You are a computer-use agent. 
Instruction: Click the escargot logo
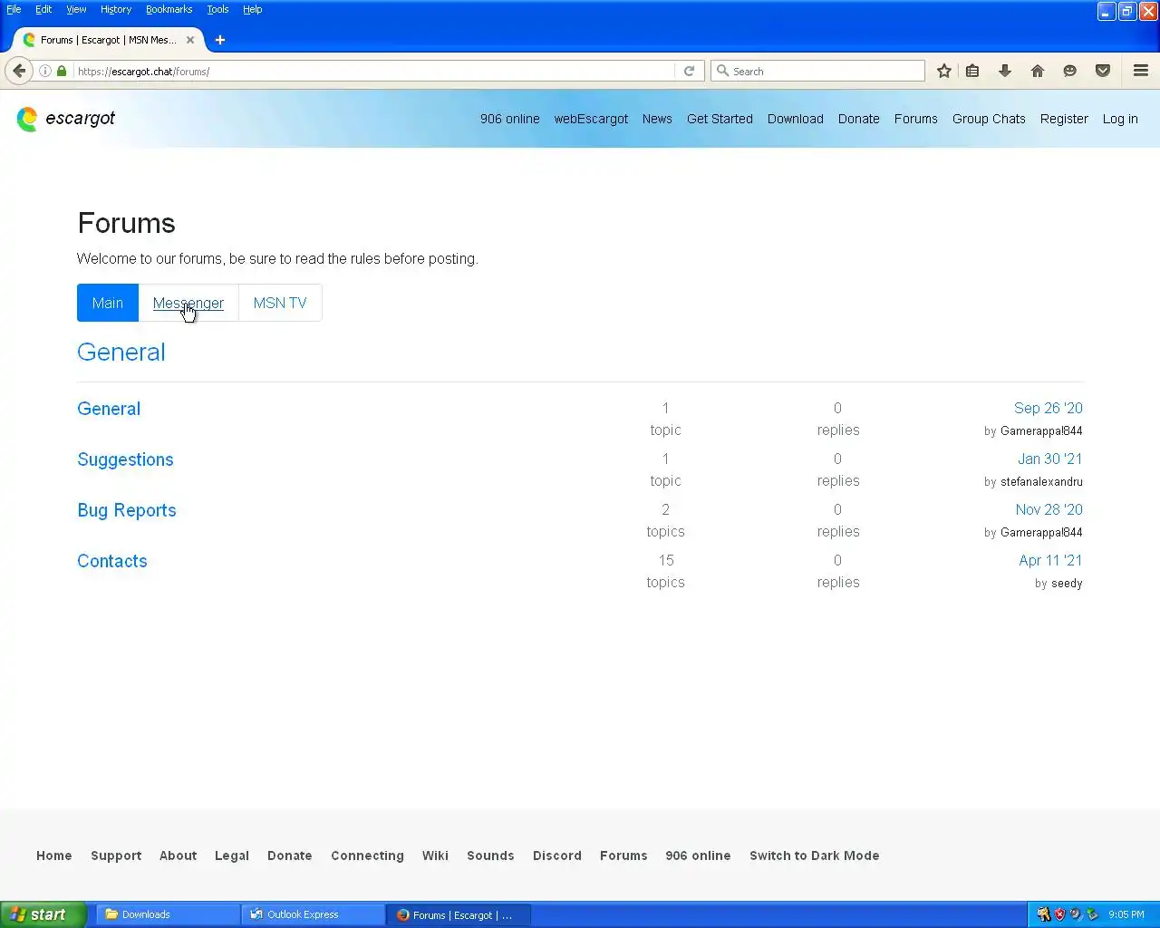(x=66, y=119)
